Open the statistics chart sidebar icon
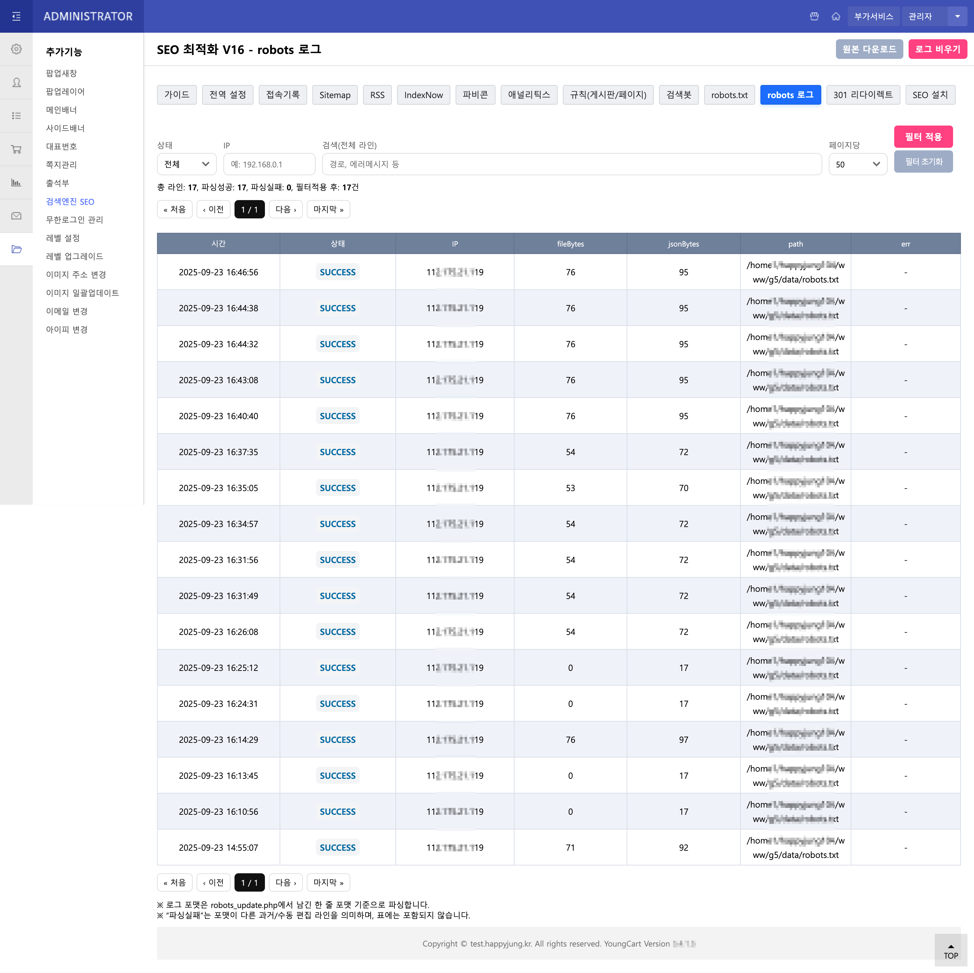The image size is (974, 973). point(16,182)
